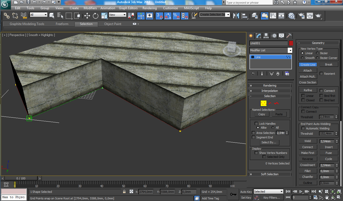Click the Mirror tool icon
The image size is (343, 201).
[x=236, y=16]
